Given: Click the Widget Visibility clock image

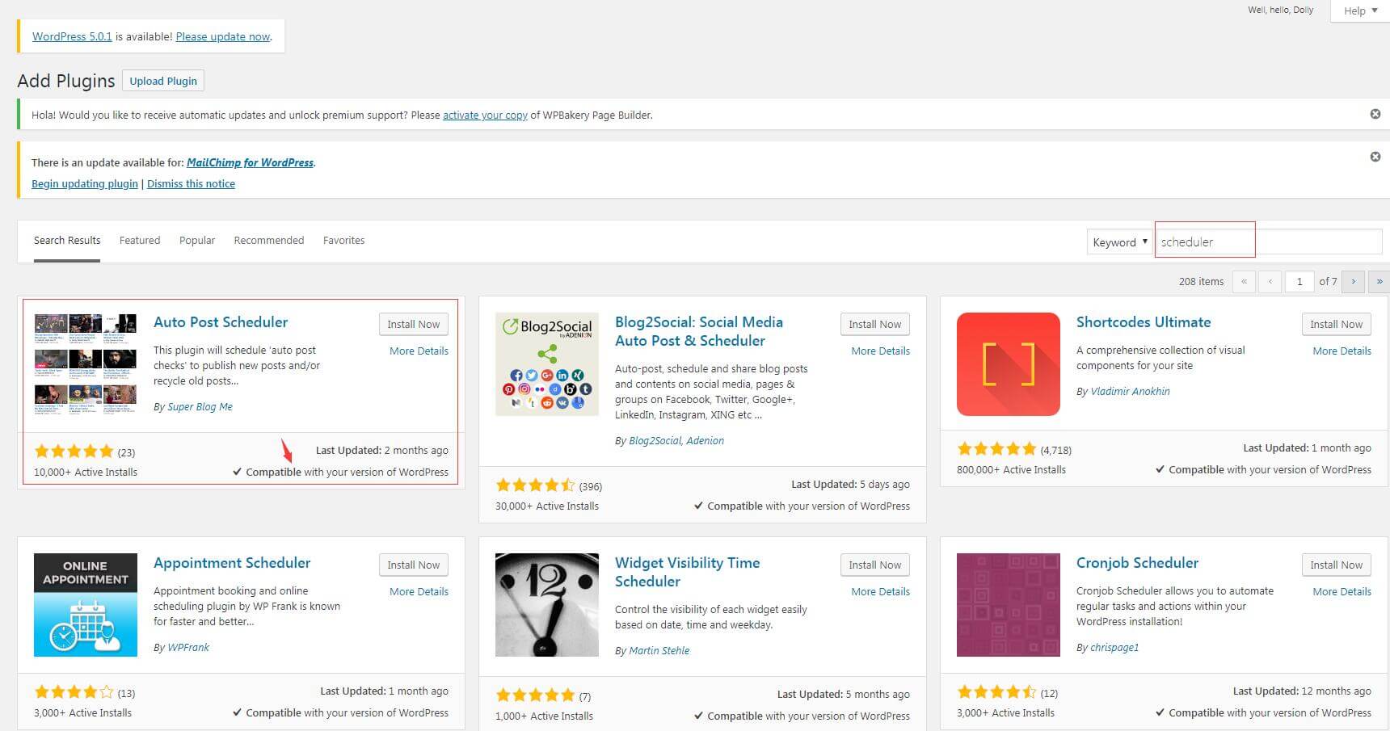Looking at the screenshot, I should pos(547,605).
